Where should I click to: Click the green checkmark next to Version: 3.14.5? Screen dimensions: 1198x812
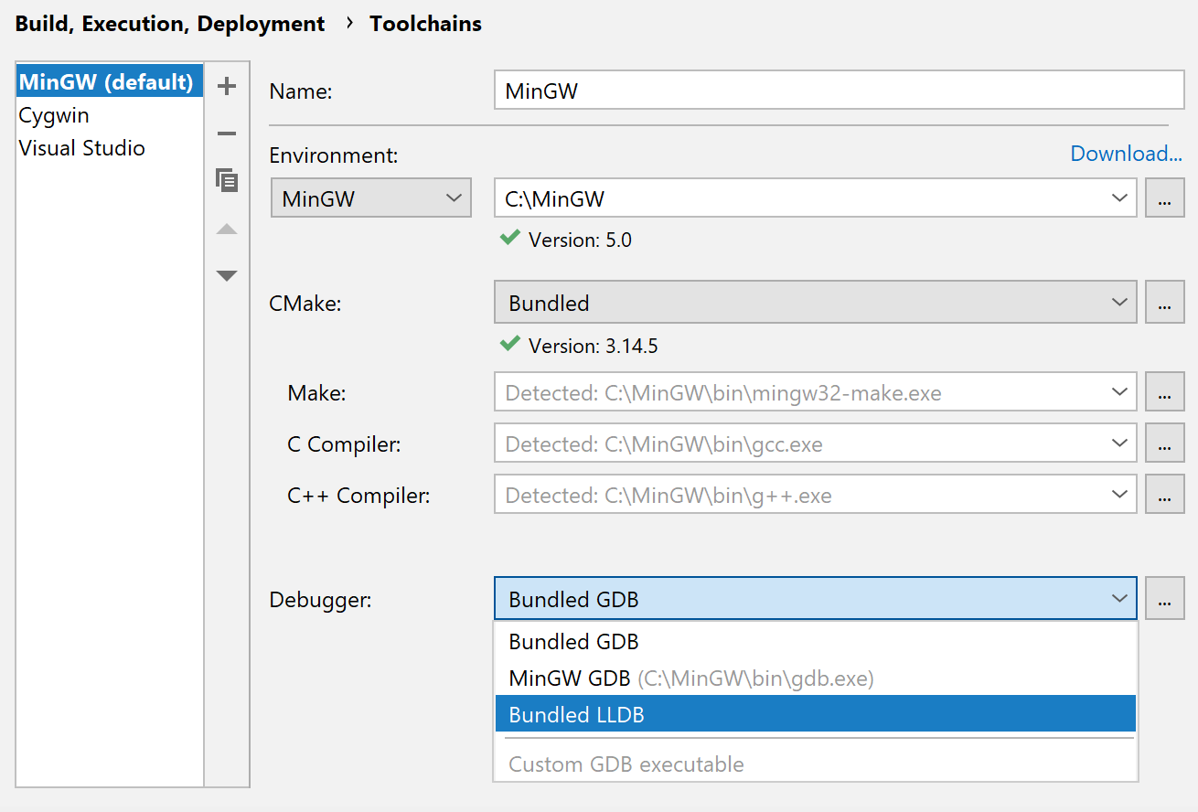click(510, 345)
